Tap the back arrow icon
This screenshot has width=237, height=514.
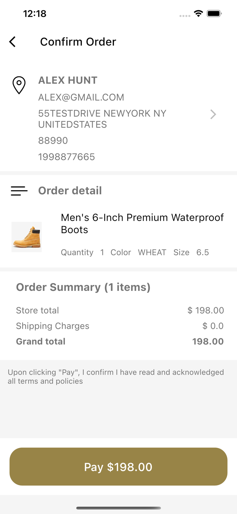pyautogui.click(x=13, y=42)
